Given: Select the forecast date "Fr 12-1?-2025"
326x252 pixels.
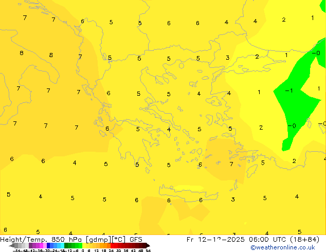Looking at the screenshot, I should coord(215,240).
